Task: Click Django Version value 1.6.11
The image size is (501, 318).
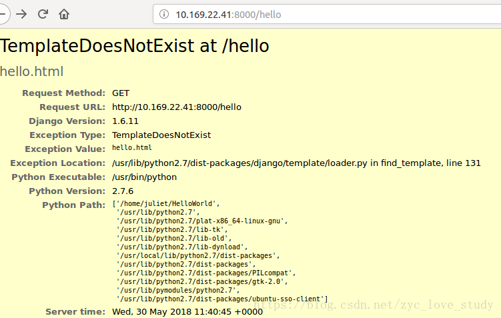Action: (125, 121)
